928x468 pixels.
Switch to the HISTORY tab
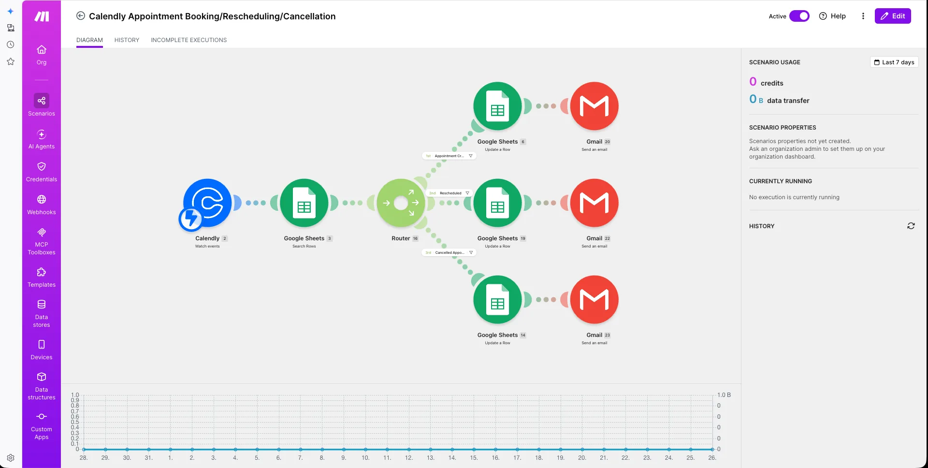pos(127,40)
